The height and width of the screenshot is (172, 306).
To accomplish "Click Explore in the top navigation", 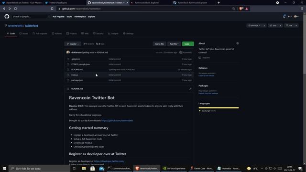I will point(91,17).
